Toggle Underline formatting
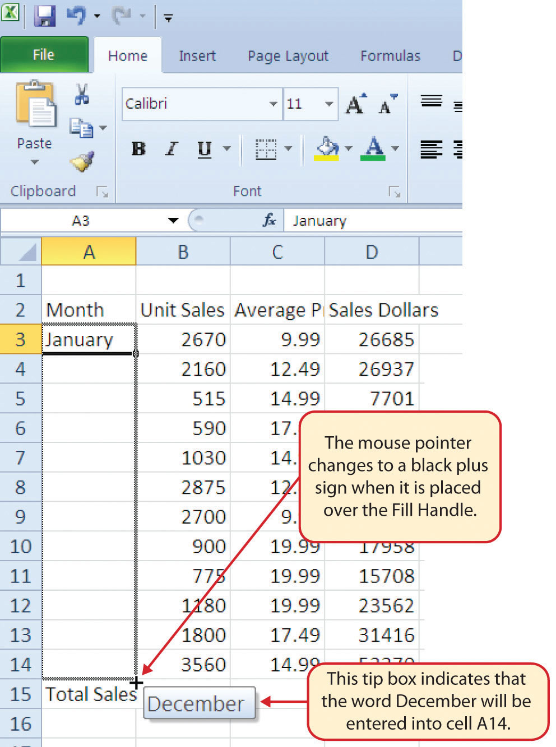 coord(205,149)
